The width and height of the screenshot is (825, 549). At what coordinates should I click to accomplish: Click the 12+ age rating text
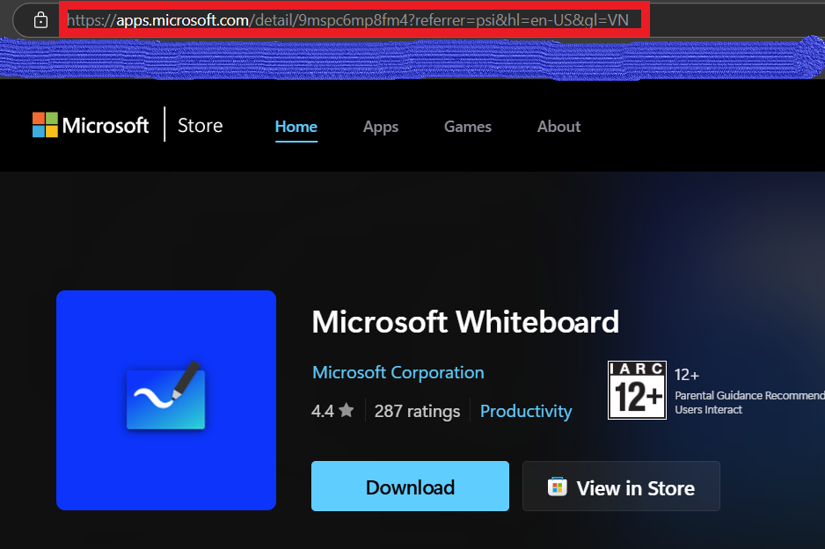coord(687,375)
